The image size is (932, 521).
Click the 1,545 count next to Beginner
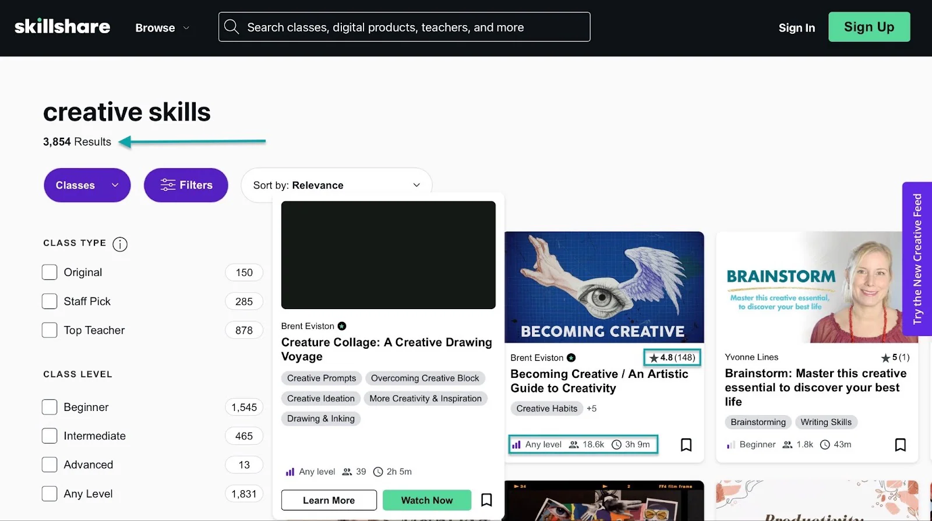pos(244,407)
